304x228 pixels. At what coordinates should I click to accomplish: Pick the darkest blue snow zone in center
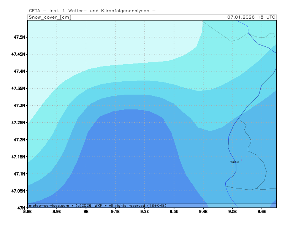point(129,160)
